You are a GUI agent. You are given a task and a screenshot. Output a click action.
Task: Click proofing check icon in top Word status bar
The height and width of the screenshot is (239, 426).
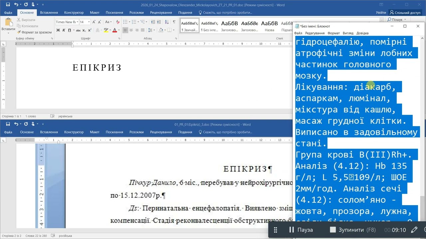click(52, 116)
